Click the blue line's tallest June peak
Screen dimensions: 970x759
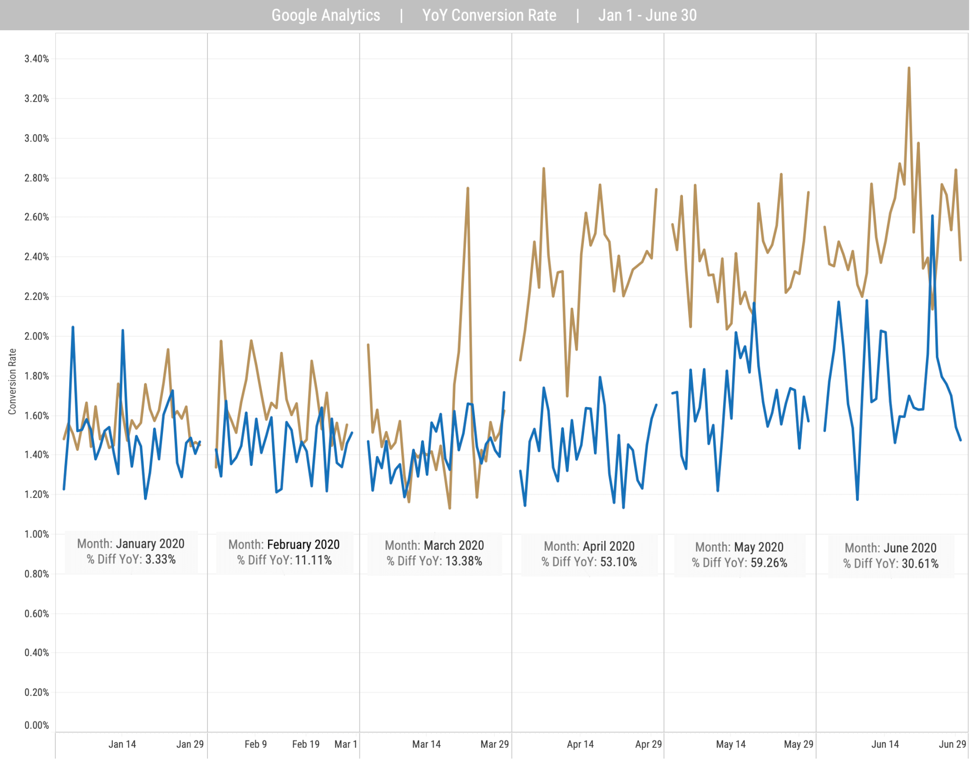point(932,216)
